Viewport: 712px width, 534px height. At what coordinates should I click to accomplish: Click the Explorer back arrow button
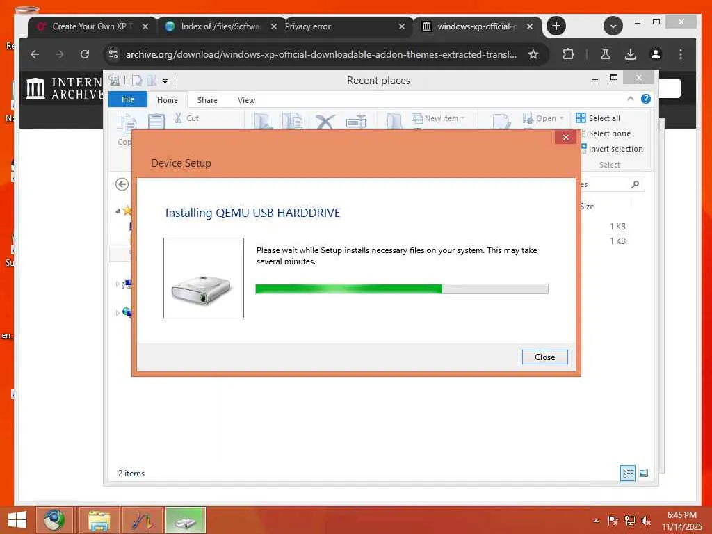122,184
